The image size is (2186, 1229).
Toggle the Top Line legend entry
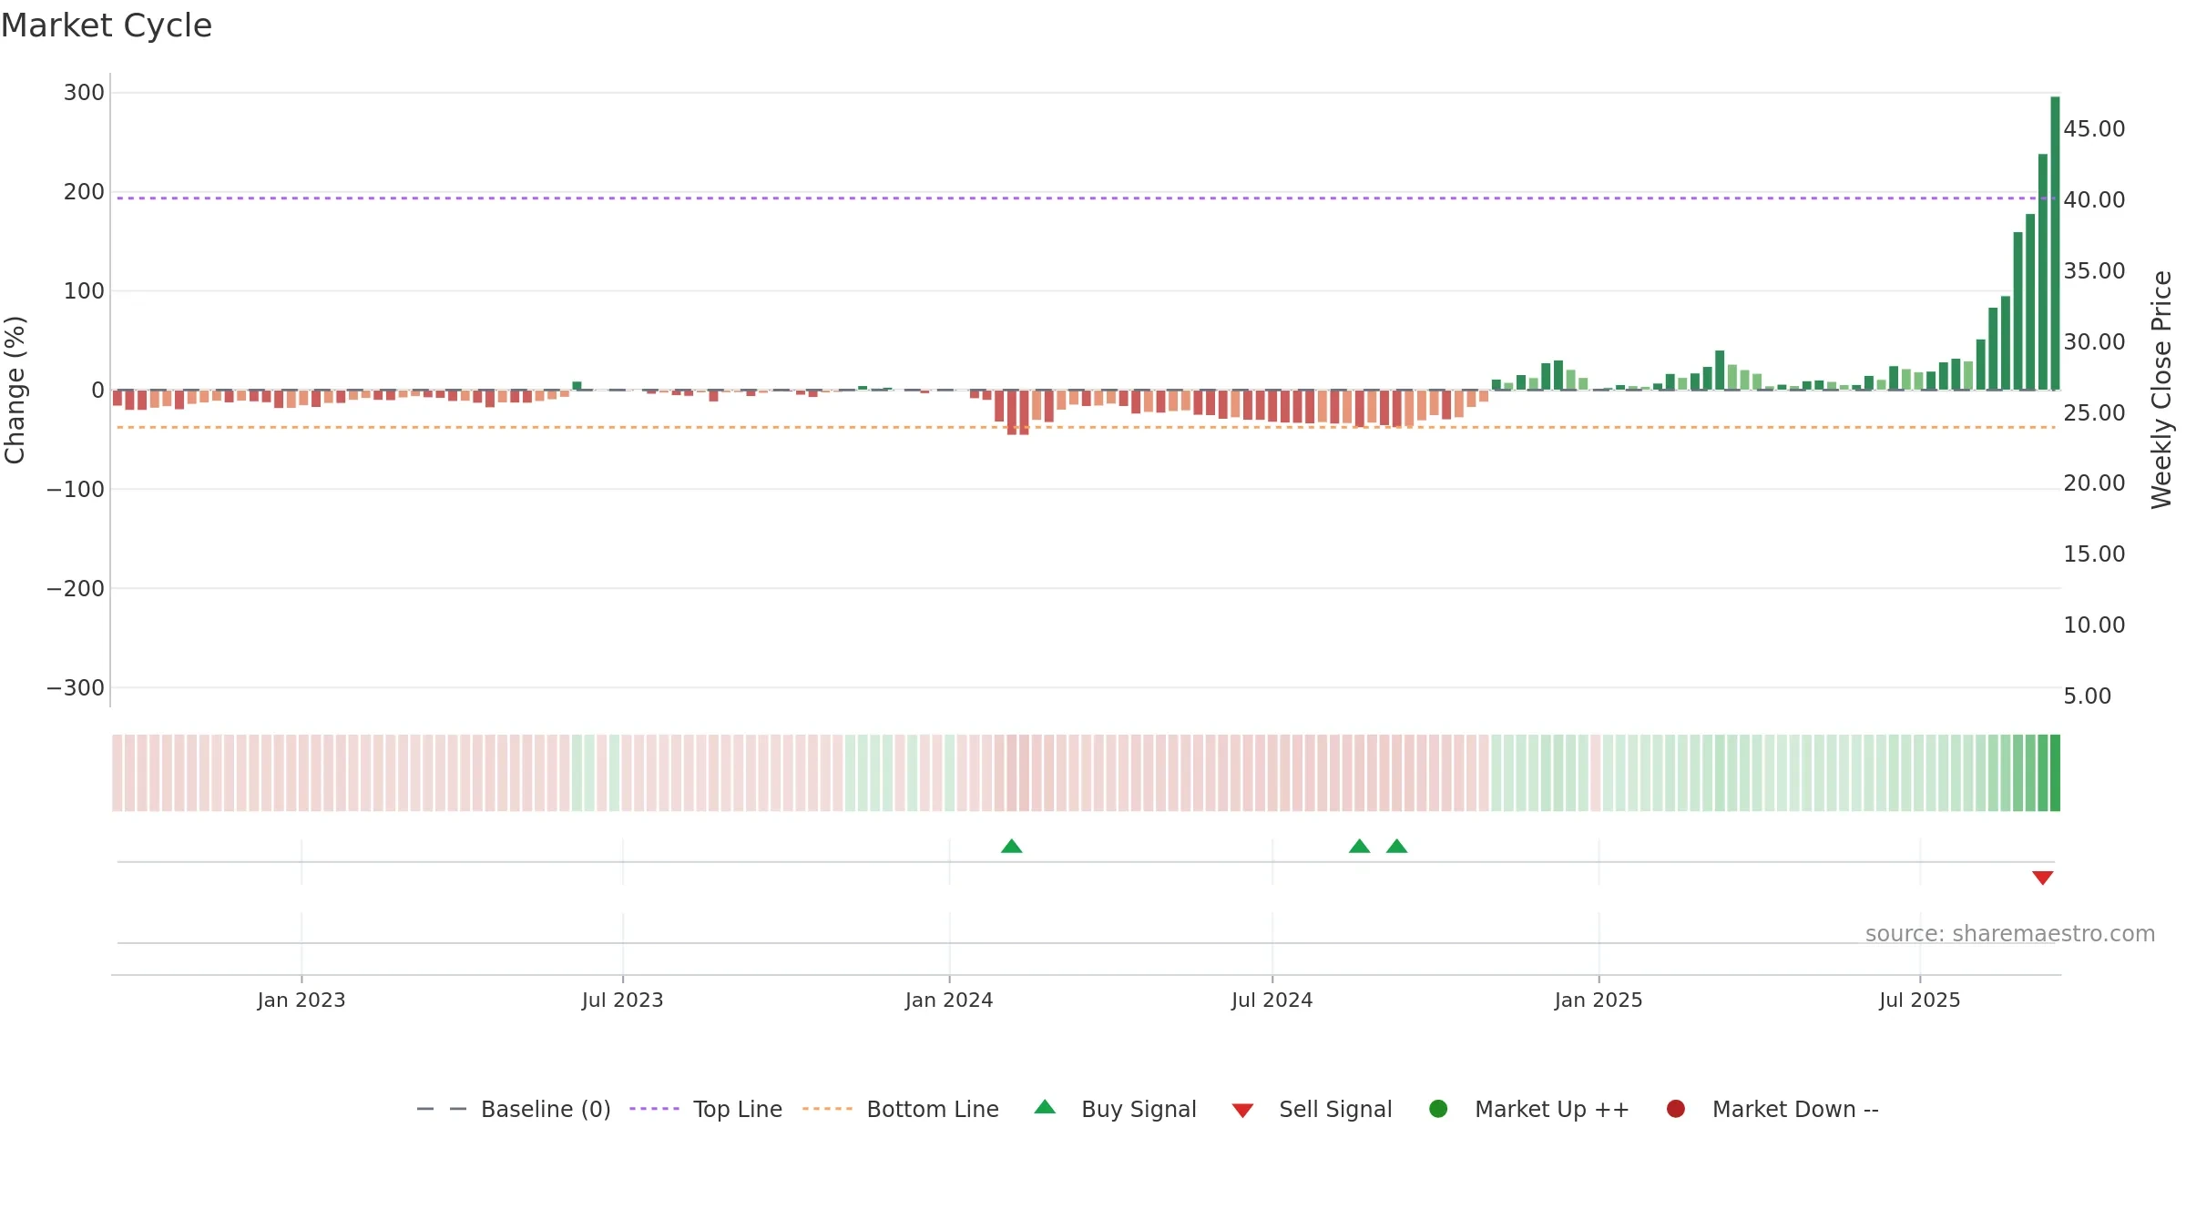click(706, 1109)
